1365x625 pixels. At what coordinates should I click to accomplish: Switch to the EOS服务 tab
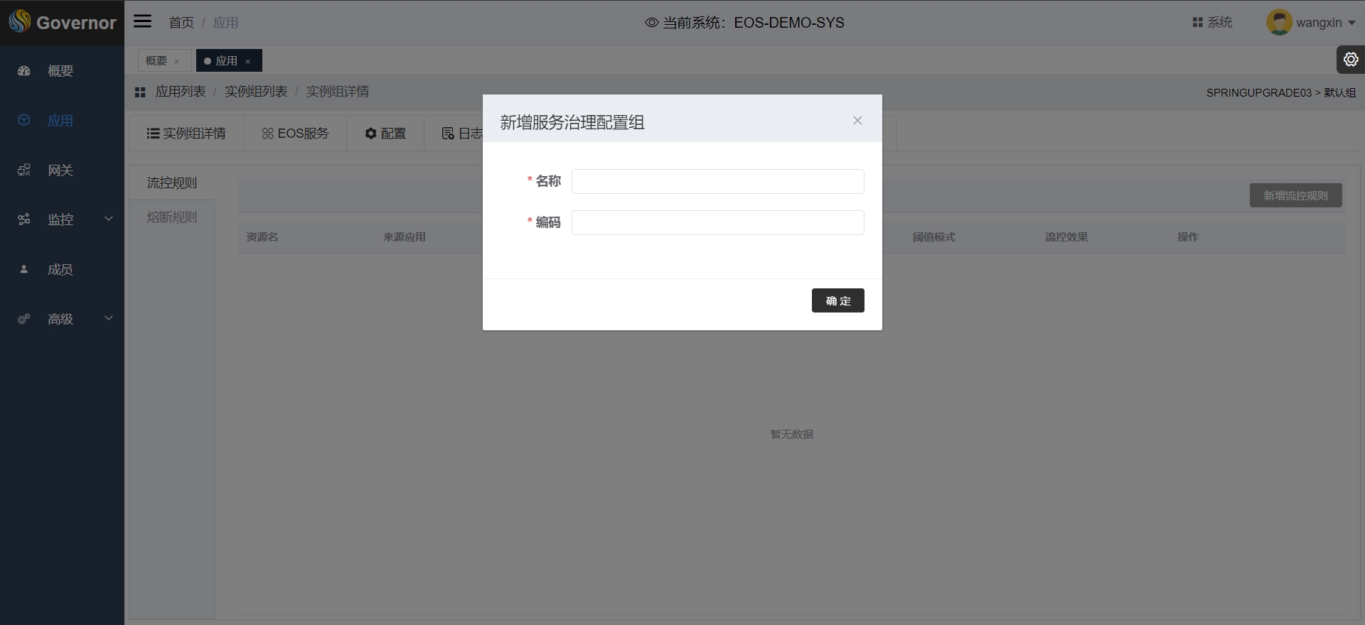click(x=295, y=134)
